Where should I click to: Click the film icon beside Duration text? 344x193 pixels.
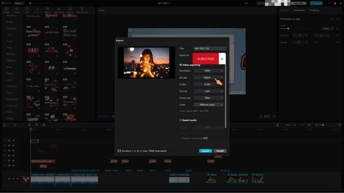click(119, 151)
